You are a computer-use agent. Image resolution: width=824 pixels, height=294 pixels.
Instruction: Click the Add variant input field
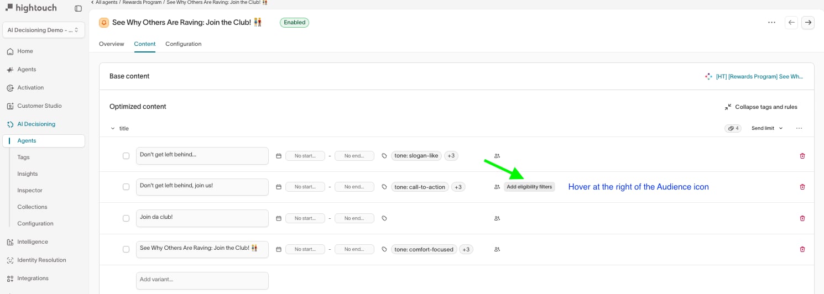202,281
